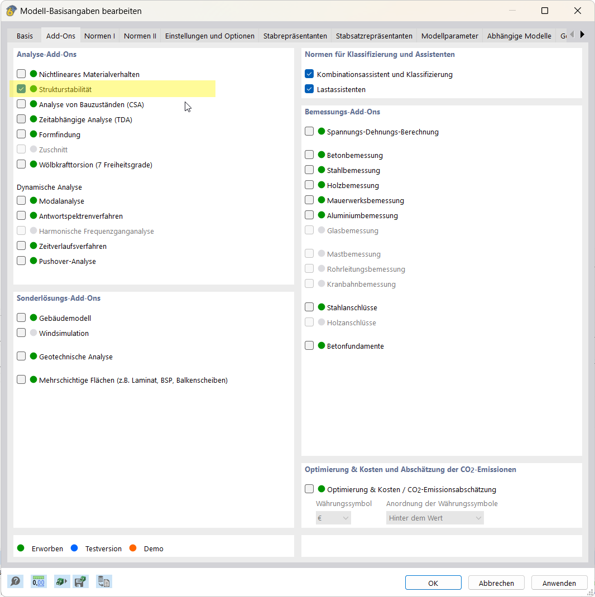This screenshot has height=597, width=595.
Task: Enable Nichtlineares Materialverhalten add-on
Action: coord(21,74)
